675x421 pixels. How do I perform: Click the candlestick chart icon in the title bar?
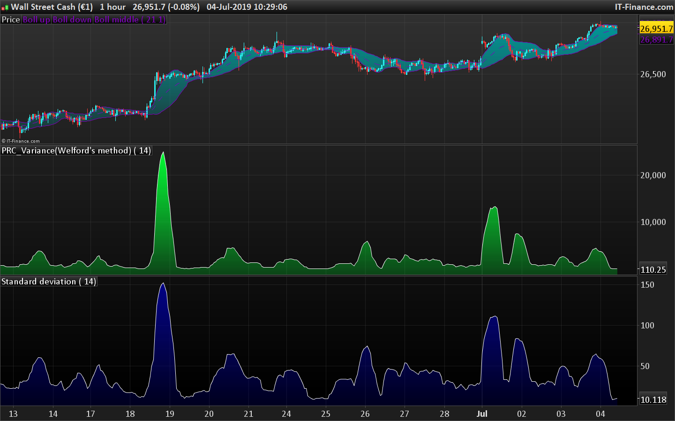[5, 7]
